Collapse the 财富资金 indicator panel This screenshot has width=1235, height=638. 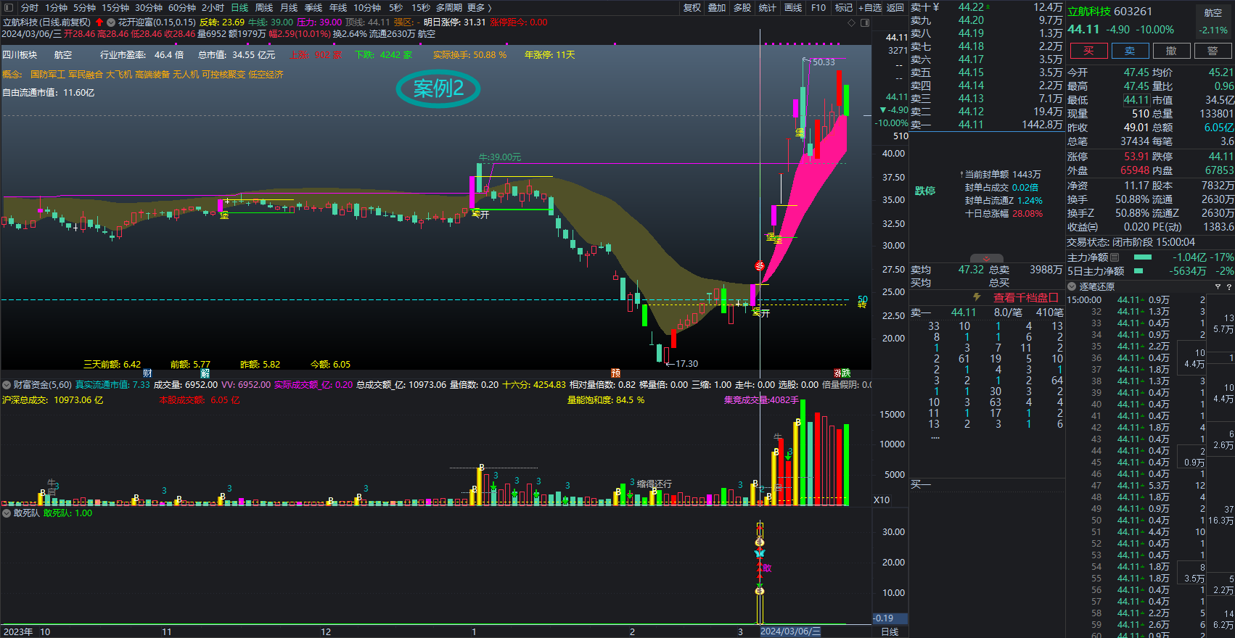(x=7, y=385)
